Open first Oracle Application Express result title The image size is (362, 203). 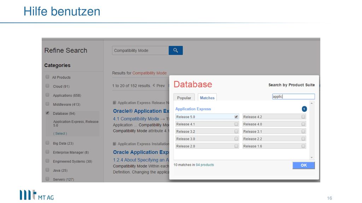[141, 111]
